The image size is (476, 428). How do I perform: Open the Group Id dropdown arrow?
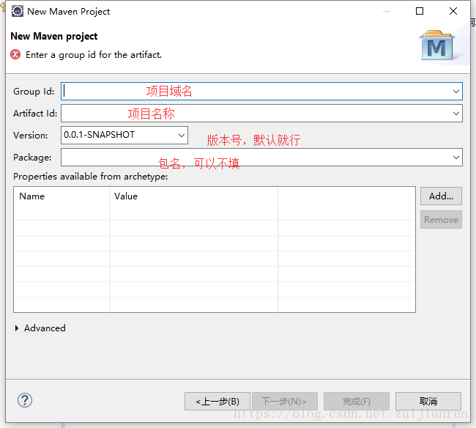click(x=455, y=92)
